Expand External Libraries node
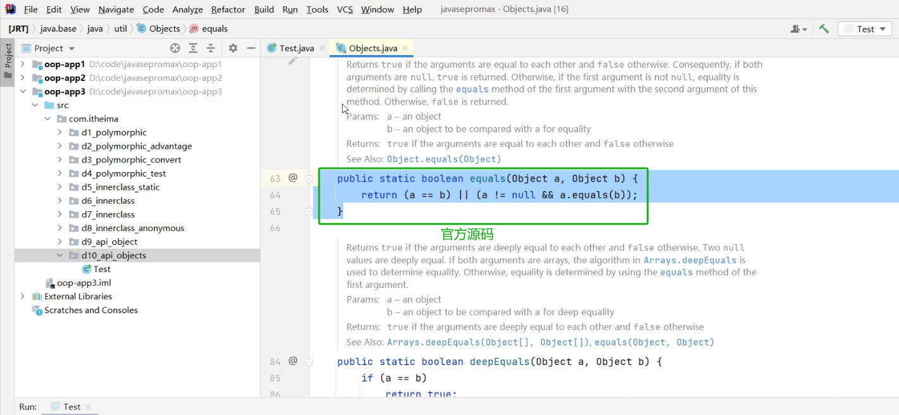Viewport: 899px width, 415px height. (23, 296)
